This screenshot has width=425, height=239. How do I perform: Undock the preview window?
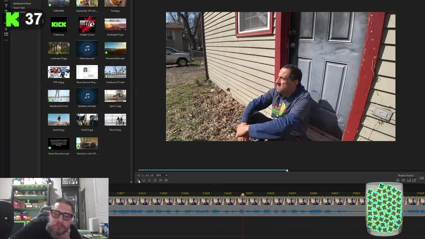414,180
